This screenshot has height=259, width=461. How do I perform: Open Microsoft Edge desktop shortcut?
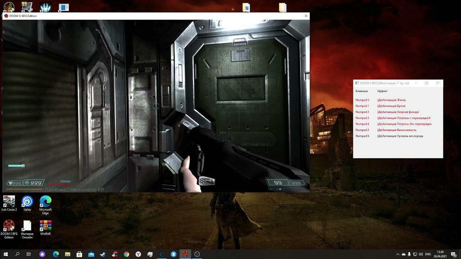tap(45, 205)
